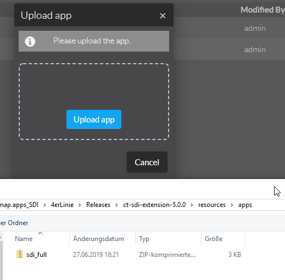285x280 pixels.
Task: Click the dashed drop zone for app upload
Action: coord(94,102)
